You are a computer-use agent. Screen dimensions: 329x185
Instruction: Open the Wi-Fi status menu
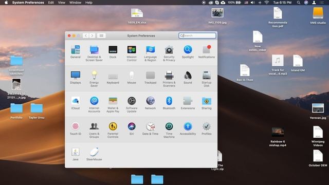[267, 3]
